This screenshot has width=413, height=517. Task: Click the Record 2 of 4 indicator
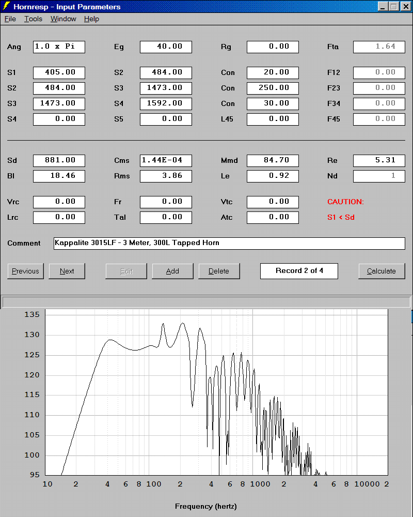(x=299, y=271)
